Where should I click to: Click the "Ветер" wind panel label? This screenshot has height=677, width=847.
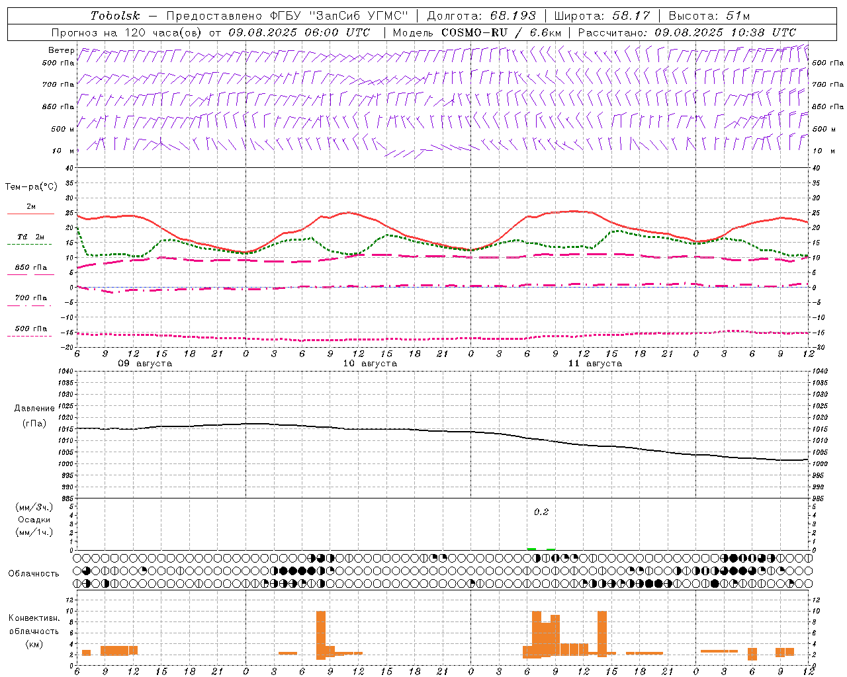point(62,50)
